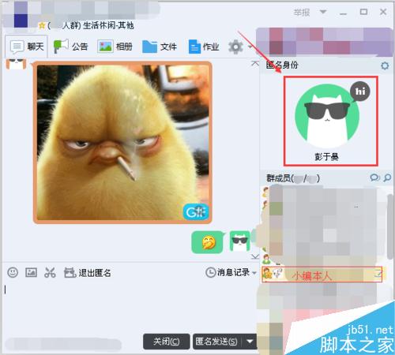Click the group name 生活休闲-其他
This screenshot has width=395, height=355.
108,25
